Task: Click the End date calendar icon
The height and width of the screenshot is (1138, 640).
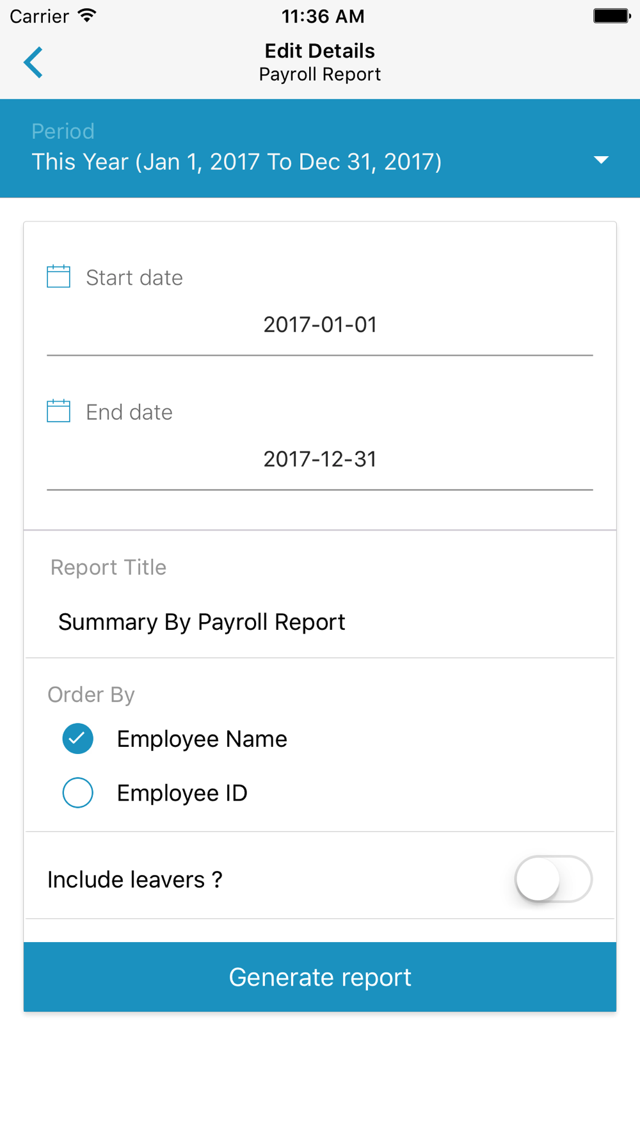Action: (58, 411)
